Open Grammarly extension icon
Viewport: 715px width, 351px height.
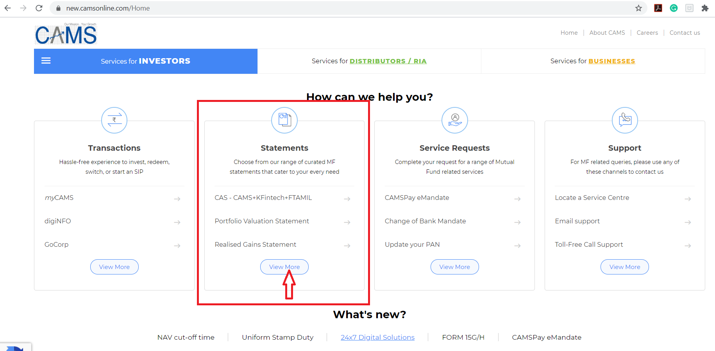[x=674, y=8]
